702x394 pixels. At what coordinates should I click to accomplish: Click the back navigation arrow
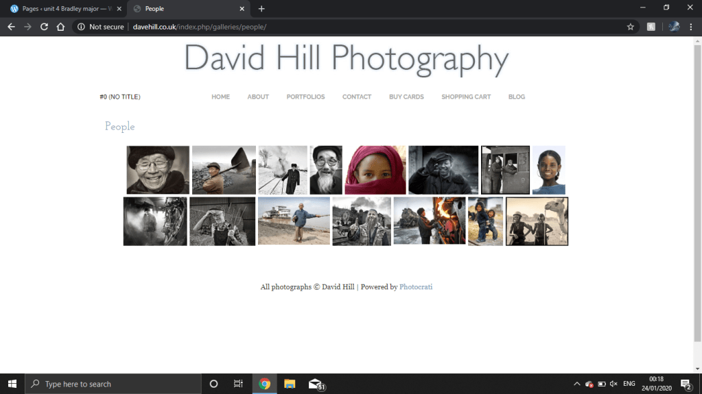[11, 27]
